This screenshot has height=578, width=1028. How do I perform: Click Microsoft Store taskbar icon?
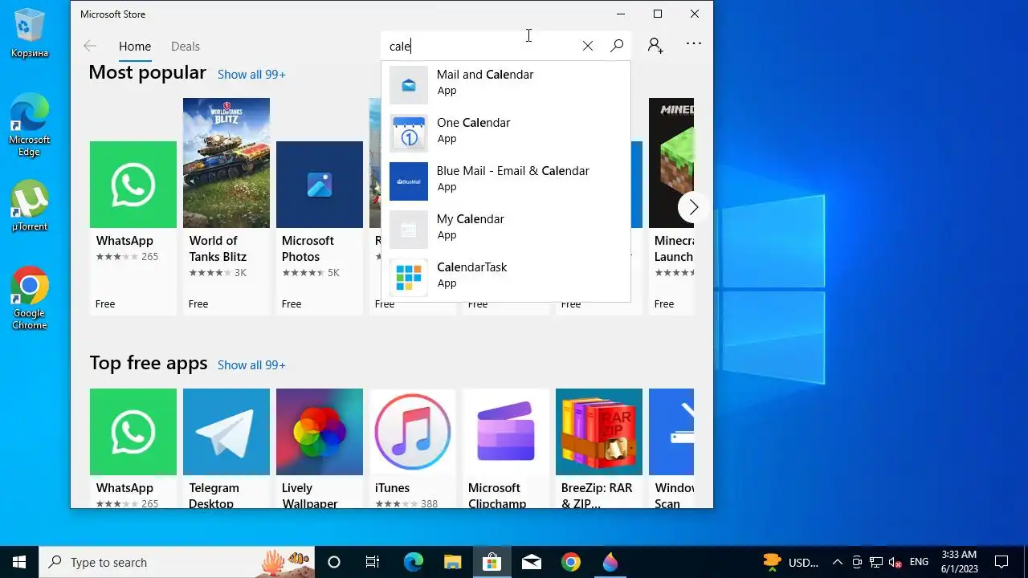coord(492,562)
